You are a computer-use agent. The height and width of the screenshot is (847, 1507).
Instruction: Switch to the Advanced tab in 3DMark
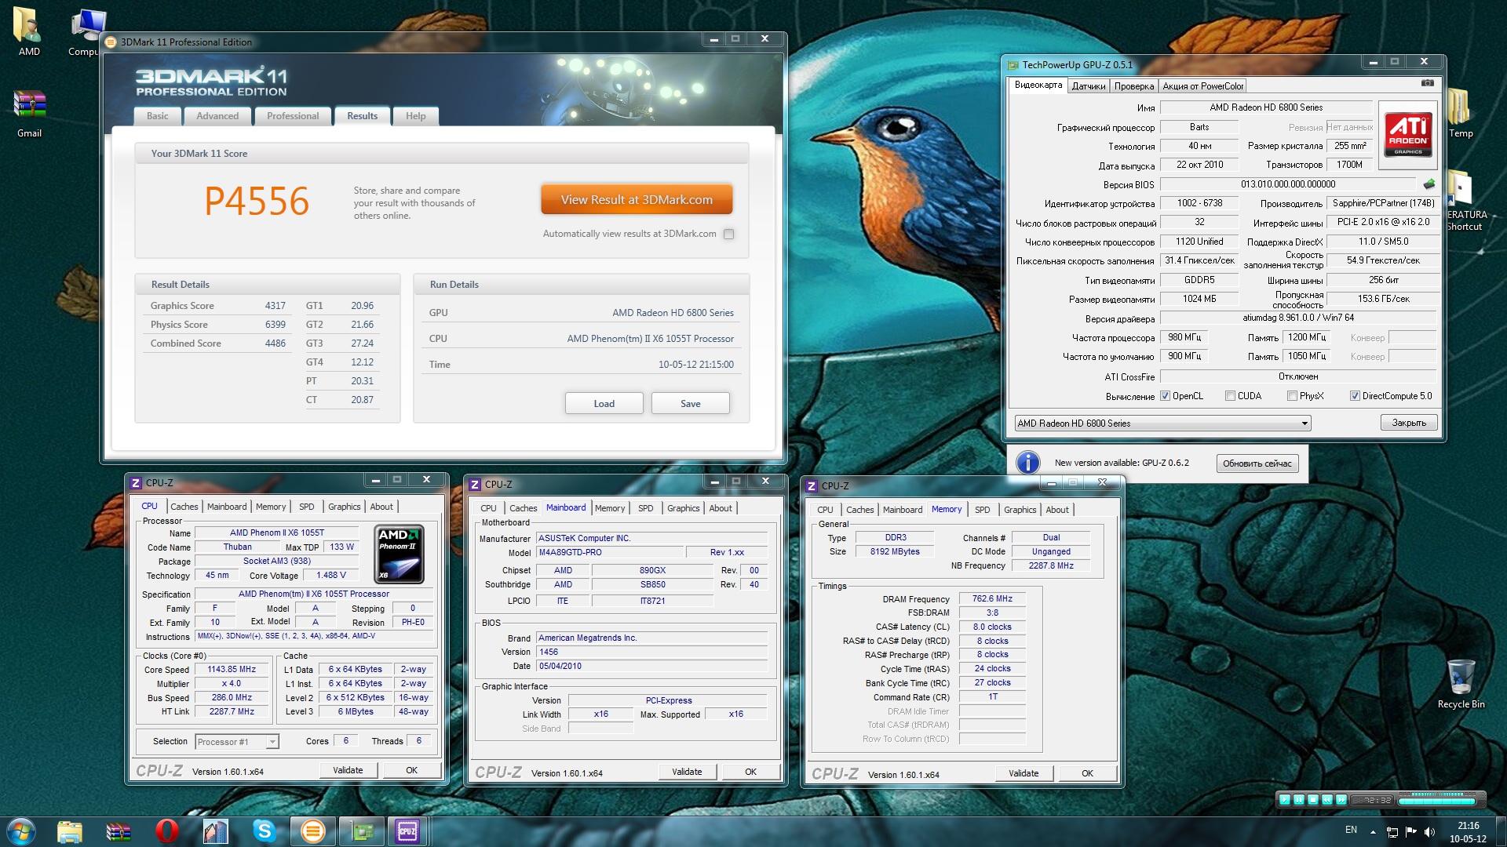(x=217, y=116)
